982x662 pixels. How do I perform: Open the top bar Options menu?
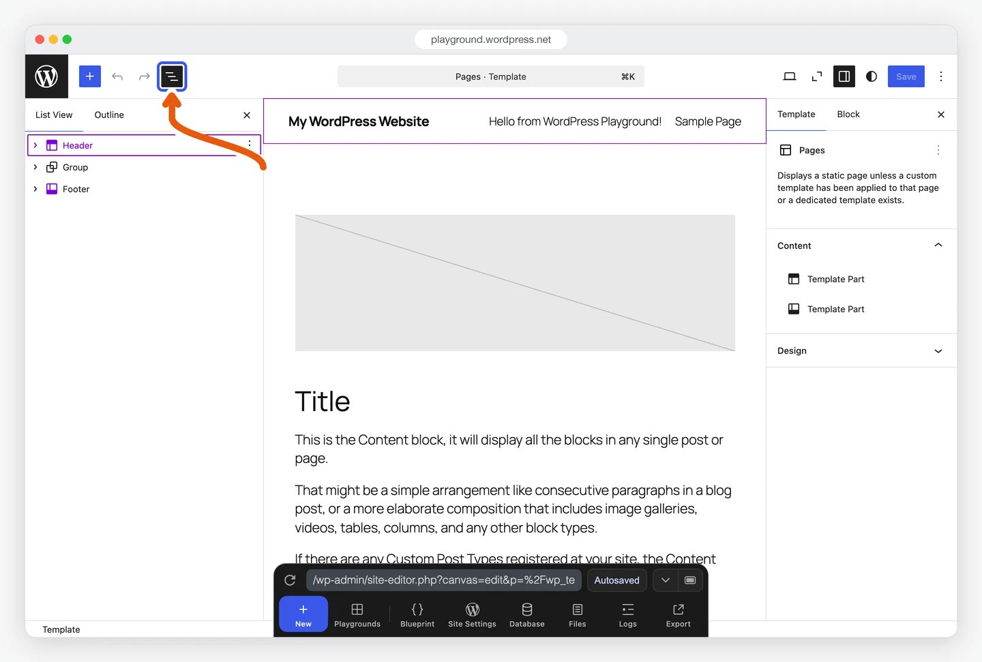point(941,76)
